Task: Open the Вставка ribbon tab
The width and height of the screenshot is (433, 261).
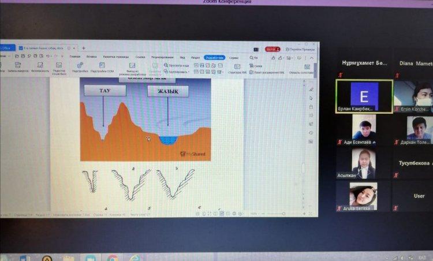Action: click(91, 57)
